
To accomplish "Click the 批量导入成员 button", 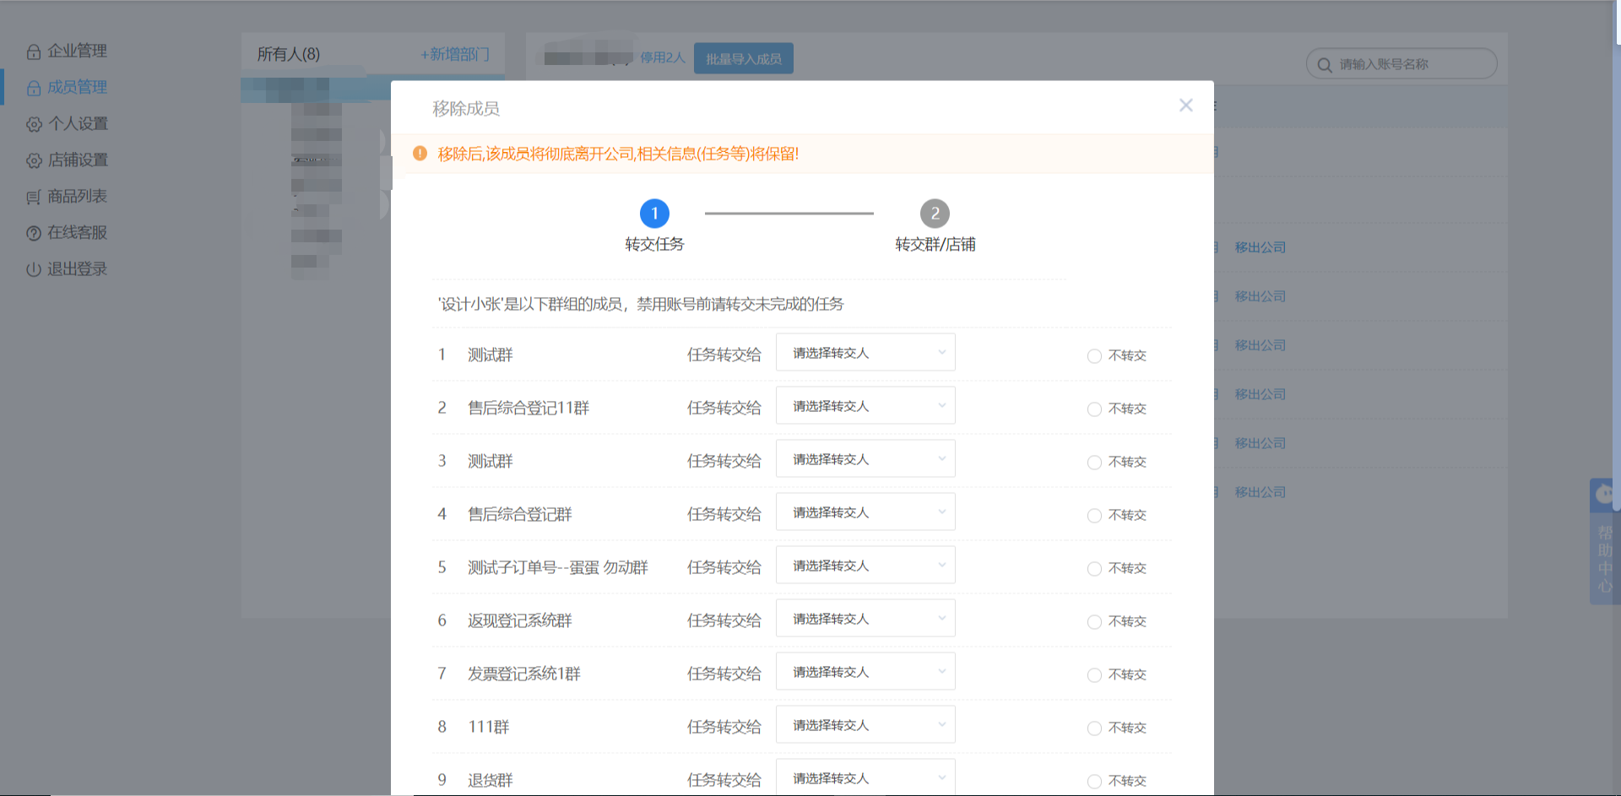I will (x=743, y=59).
